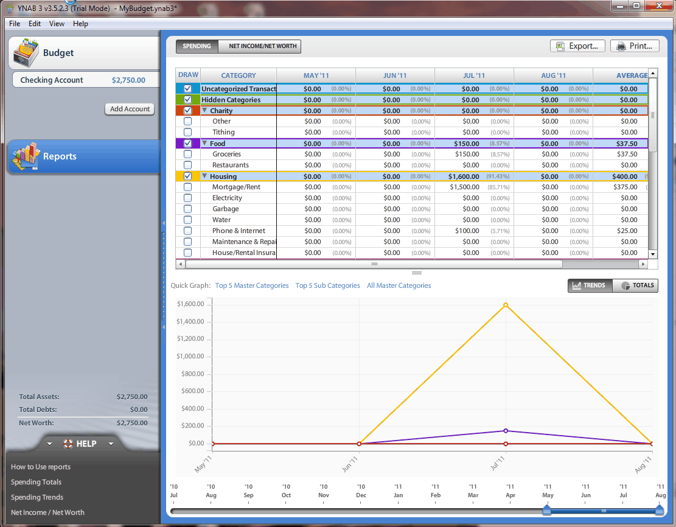Click the Excel icon on Export button
This screenshot has height=527, width=676.
560,46
